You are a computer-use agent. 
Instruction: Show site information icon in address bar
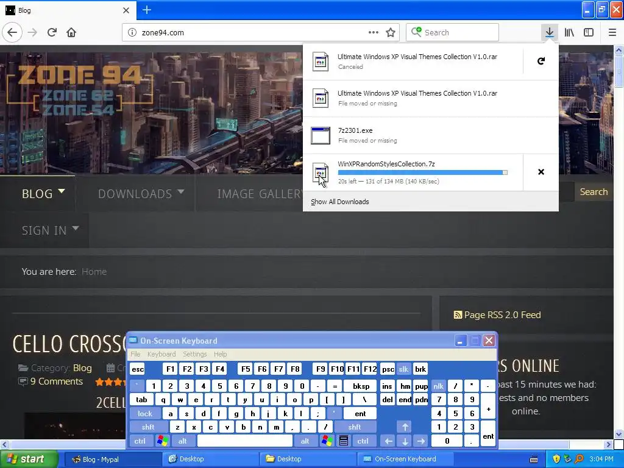coord(132,33)
